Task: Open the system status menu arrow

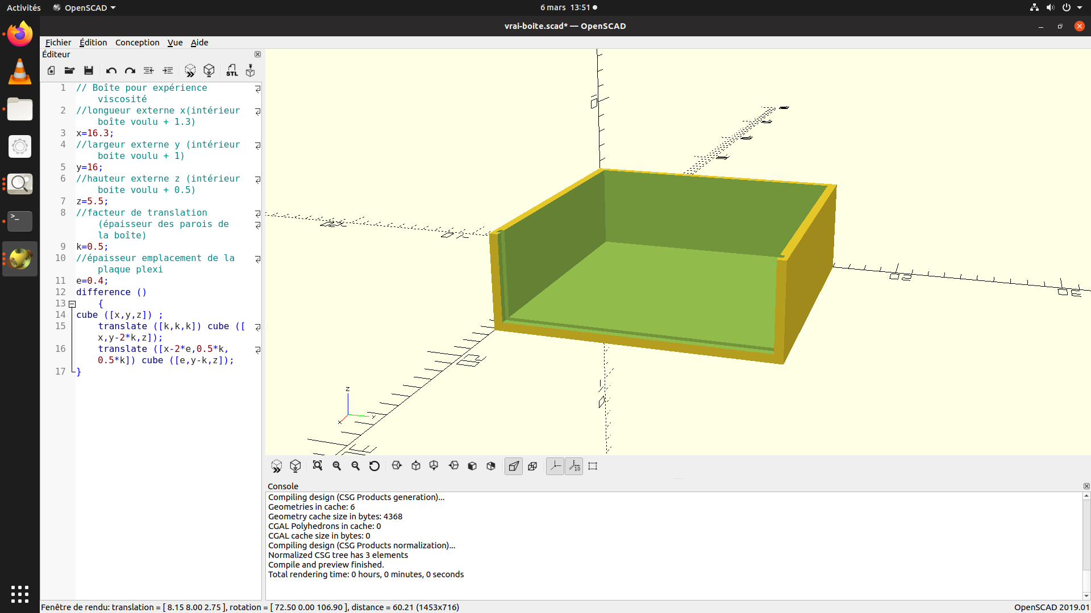Action: [x=1080, y=7]
